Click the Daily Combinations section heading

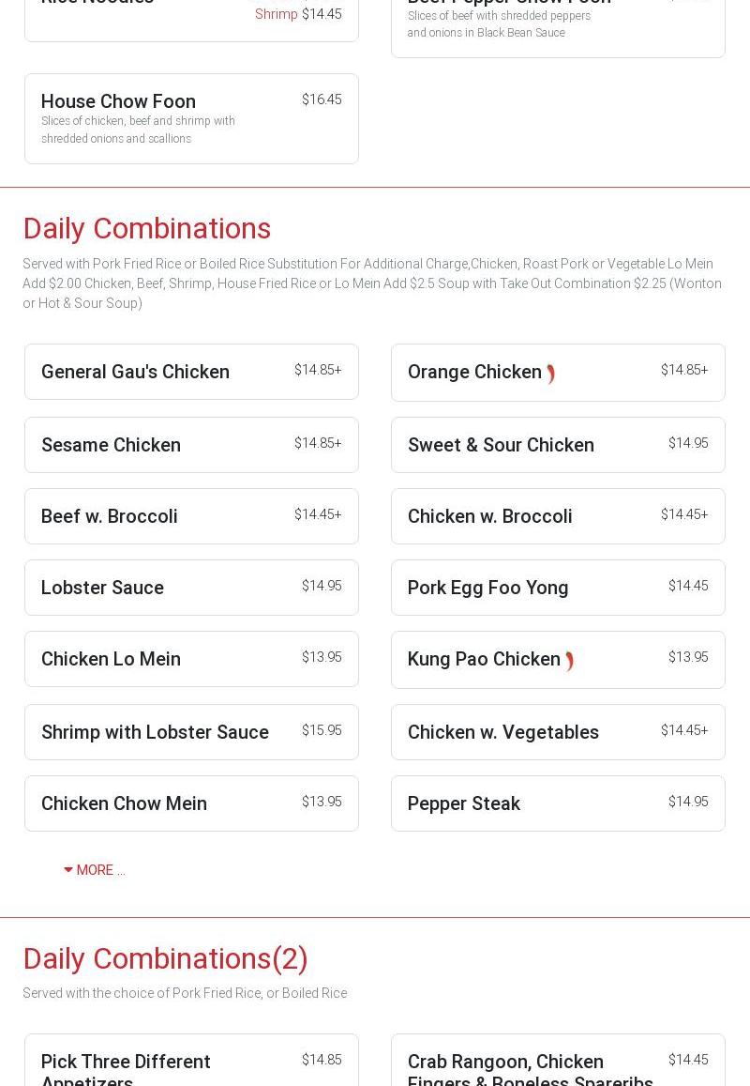click(x=146, y=229)
